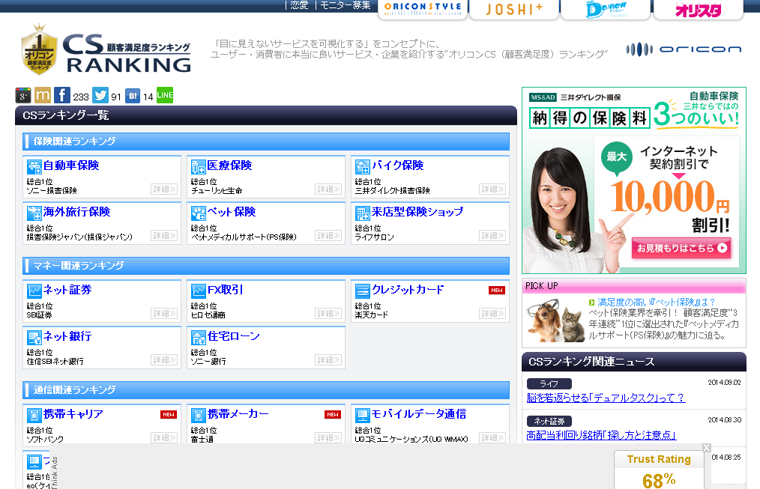Click the クレジットカード category icon
760x489 pixels.
pyautogui.click(x=362, y=291)
